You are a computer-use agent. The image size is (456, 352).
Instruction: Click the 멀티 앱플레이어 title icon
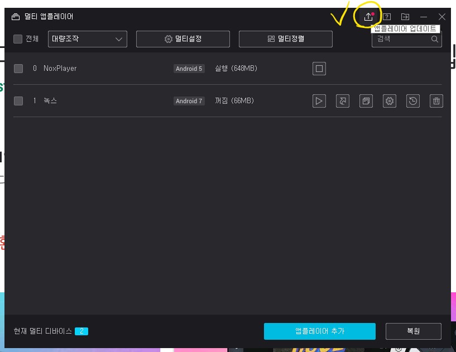pyautogui.click(x=16, y=17)
